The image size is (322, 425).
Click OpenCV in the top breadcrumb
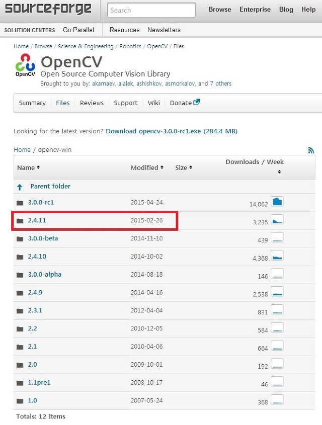point(157,46)
